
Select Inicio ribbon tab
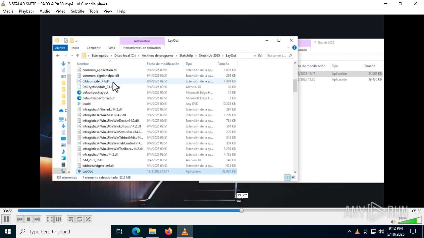75,48
